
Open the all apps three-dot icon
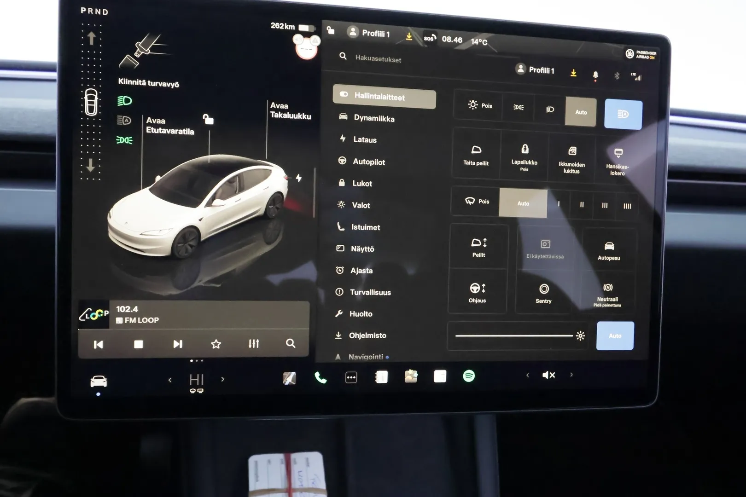click(x=351, y=378)
